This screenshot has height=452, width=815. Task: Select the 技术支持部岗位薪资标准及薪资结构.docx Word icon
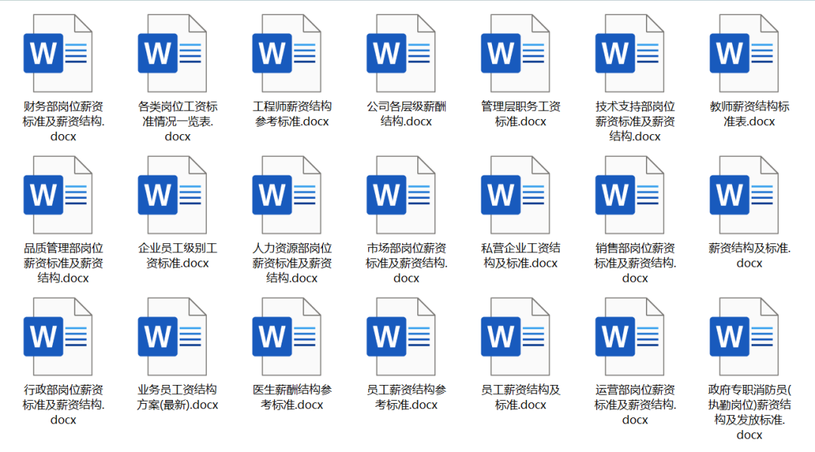(630, 53)
